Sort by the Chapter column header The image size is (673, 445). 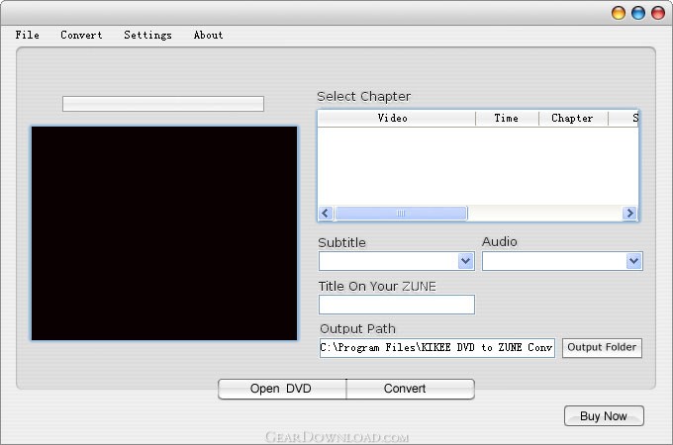pyautogui.click(x=573, y=119)
